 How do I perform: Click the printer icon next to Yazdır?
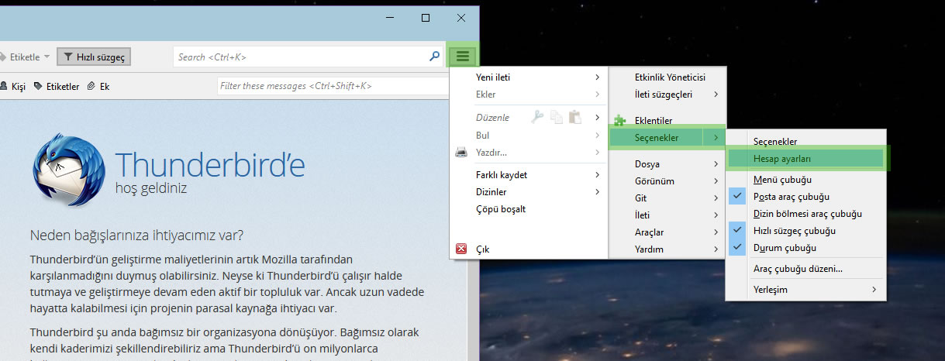[x=461, y=152]
